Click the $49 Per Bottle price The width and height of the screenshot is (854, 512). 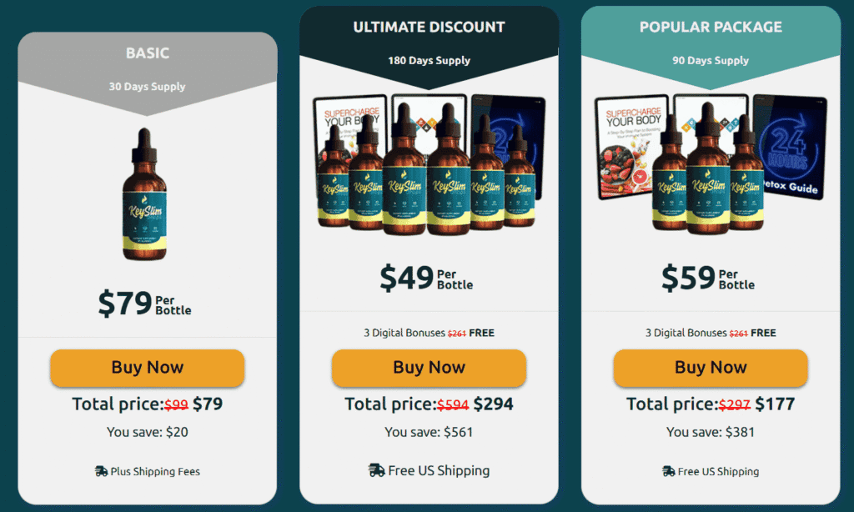point(426,278)
